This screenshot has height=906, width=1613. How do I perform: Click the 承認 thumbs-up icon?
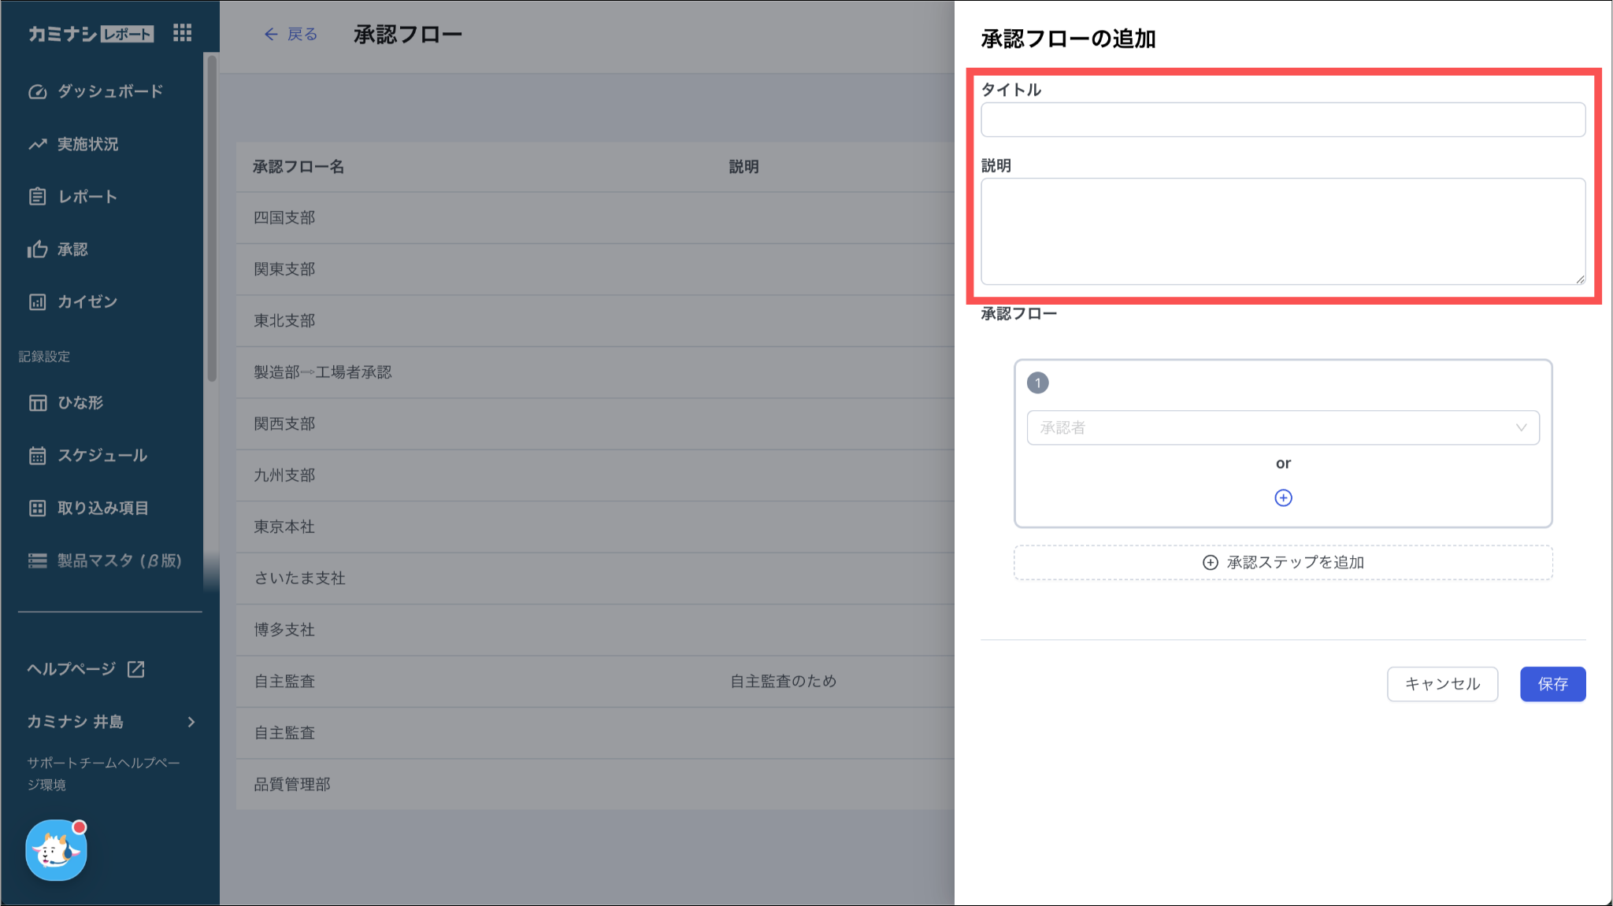37,250
